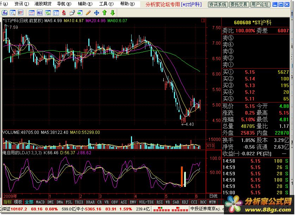The width and height of the screenshot is (295, 215).
Task: Click the green up arrow icon
Action: tap(105, 13)
